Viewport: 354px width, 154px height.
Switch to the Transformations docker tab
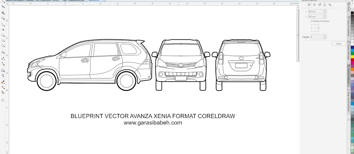(x=349, y=75)
